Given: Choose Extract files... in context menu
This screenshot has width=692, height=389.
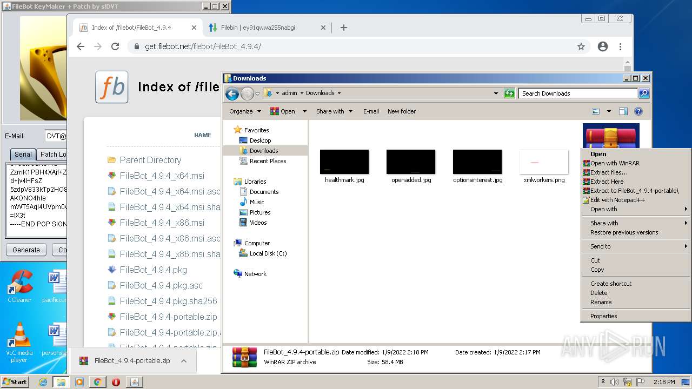Looking at the screenshot, I should tap(636, 172).
